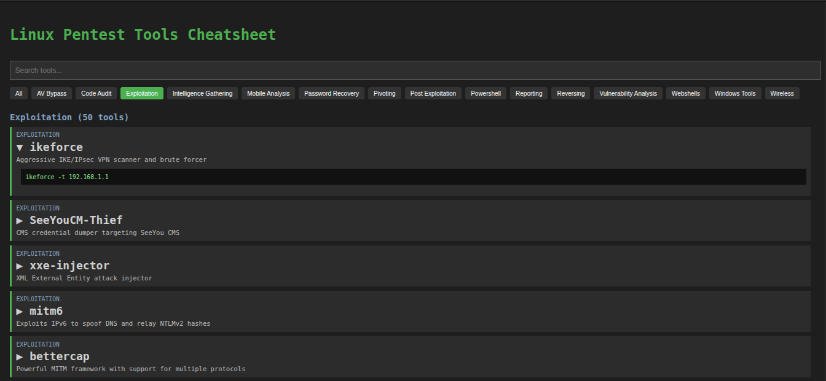Viewport: 826px width, 381px height.
Task: Expand the mitm6 tool details
Action: click(46, 311)
